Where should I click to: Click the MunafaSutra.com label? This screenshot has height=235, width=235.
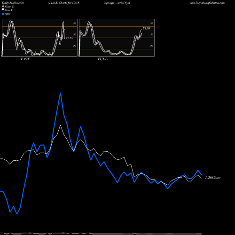[x=213, y=3]
